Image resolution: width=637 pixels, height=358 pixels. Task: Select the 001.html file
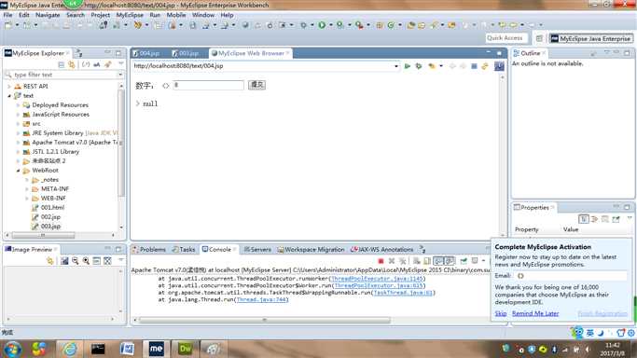(52, 207)
